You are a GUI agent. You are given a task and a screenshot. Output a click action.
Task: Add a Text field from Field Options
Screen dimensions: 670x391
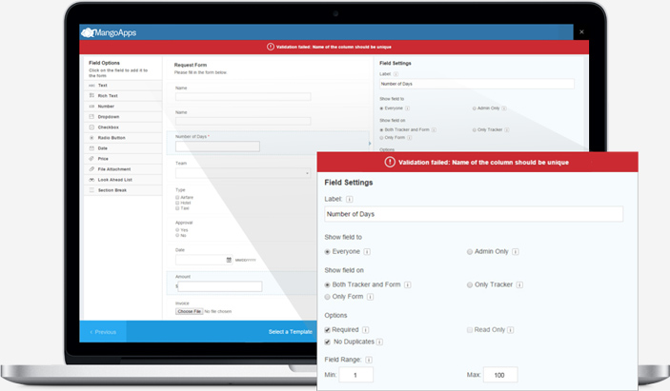pyautogui.click(x=123, y=86)
